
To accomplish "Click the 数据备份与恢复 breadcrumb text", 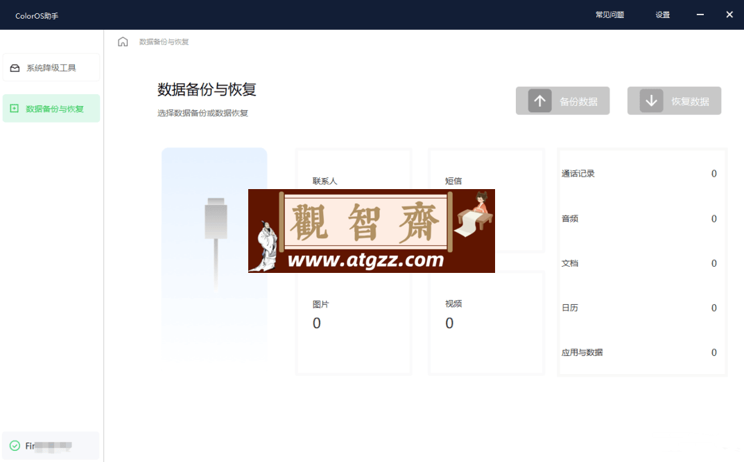I will (x=164, y=42).
